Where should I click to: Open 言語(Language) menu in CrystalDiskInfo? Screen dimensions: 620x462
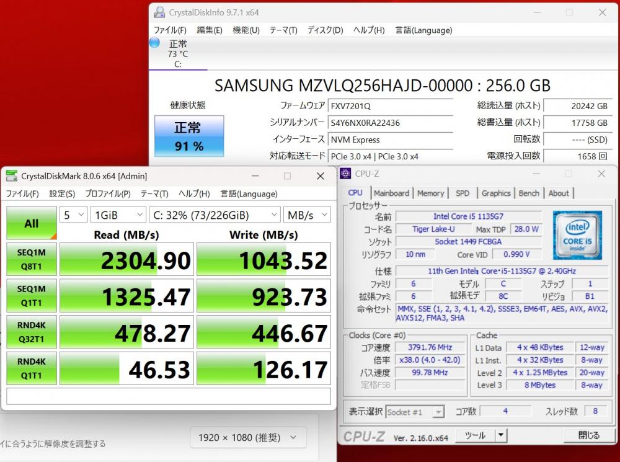pos(424,30)
